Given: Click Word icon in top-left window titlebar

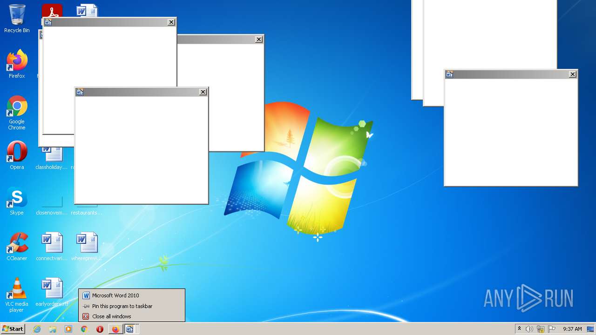Looking at the screenshot, I should click(x=48, y=22).
